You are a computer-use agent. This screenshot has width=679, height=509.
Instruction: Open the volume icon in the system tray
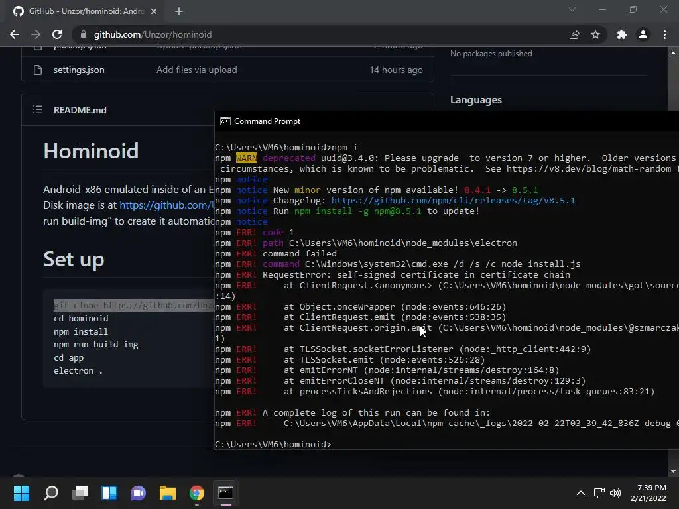(615, 493)
